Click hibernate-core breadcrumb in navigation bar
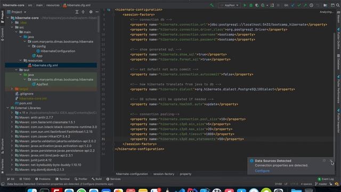 click(13, 5)
